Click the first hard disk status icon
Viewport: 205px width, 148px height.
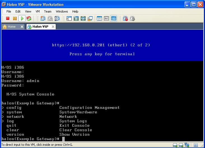click(x=175, y=145)
